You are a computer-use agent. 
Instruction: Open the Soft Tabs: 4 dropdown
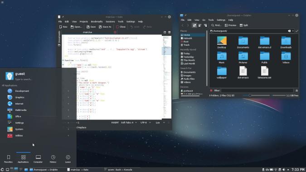129,123
